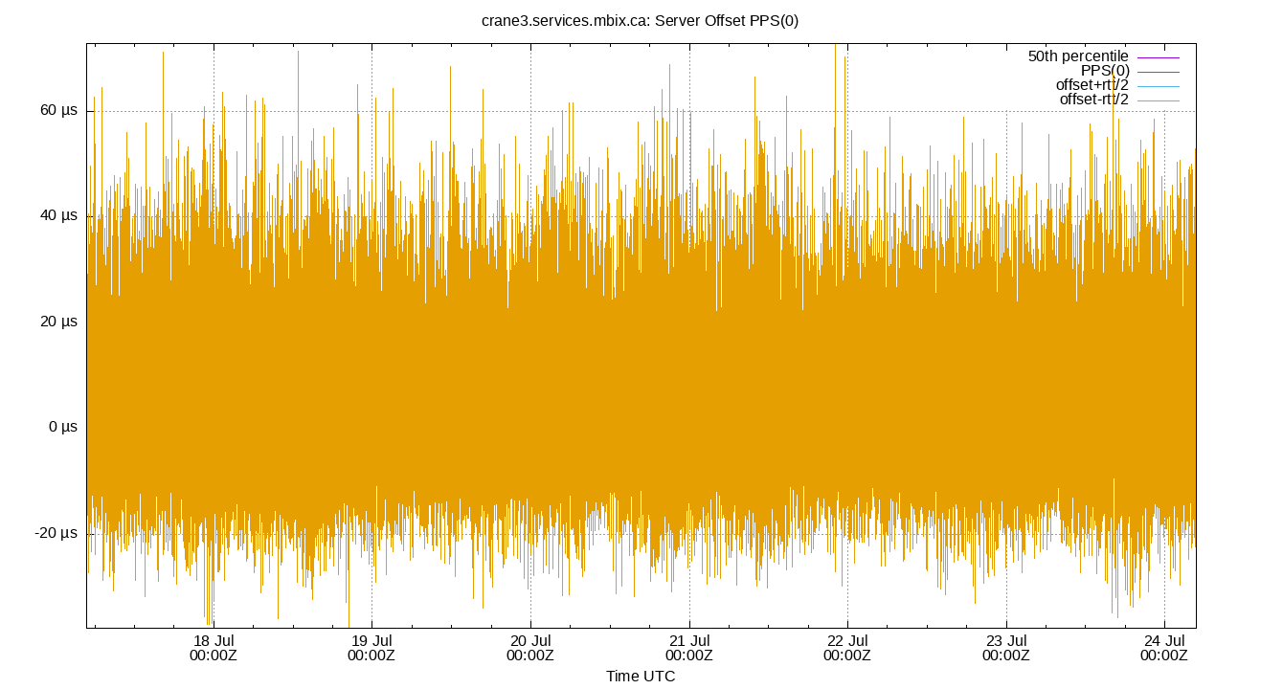Click the '23 Jul 00:00Z' x-axis label
The image size is (1283, 689).
point(1005,648)
